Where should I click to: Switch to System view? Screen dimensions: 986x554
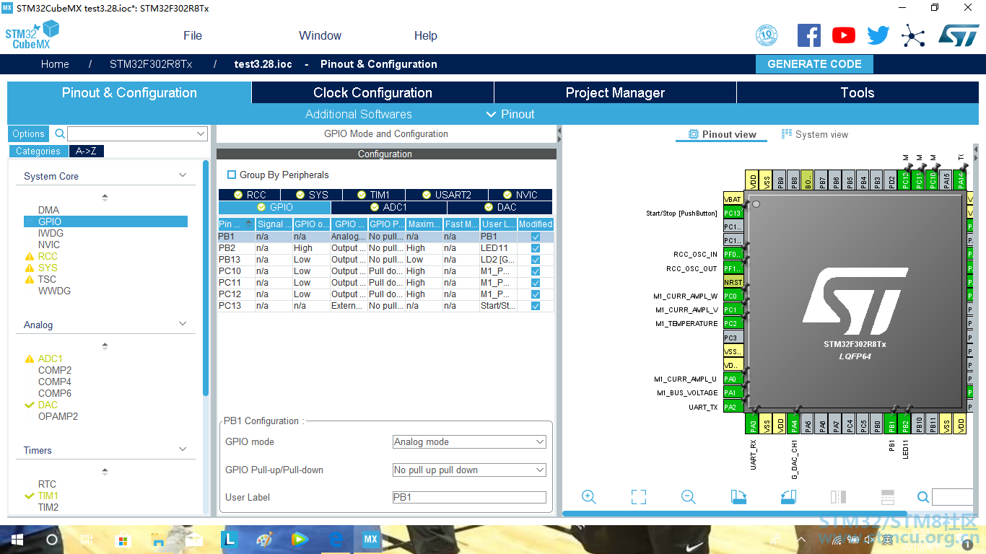pyautogui.click(x=815, y=134)
